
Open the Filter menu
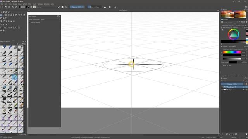pyautogui.click(x=30, y=4)
